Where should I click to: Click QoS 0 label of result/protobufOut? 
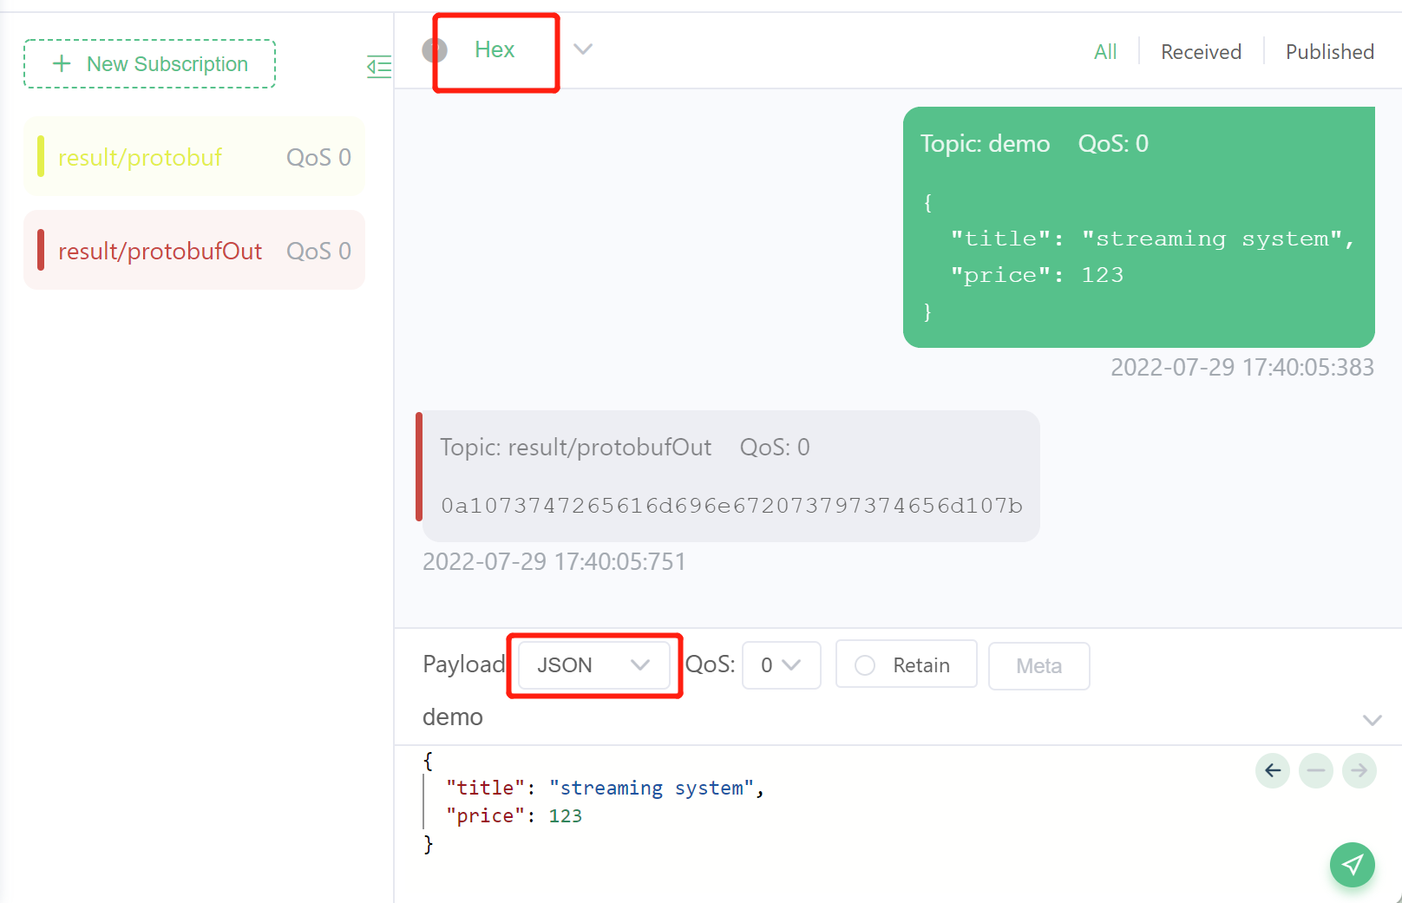318,251
